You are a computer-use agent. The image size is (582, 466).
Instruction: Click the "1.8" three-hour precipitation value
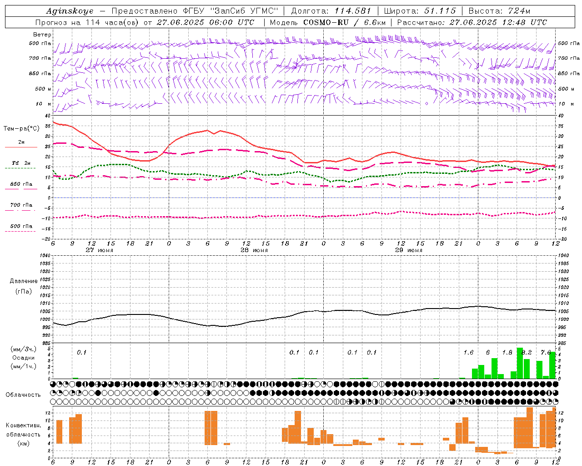507,353
